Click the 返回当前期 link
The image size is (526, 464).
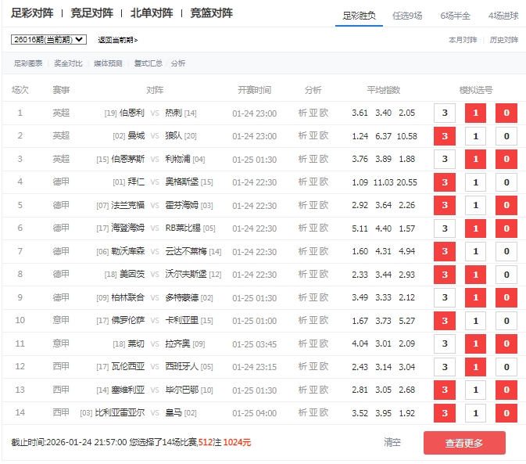[x=117, y=40]
